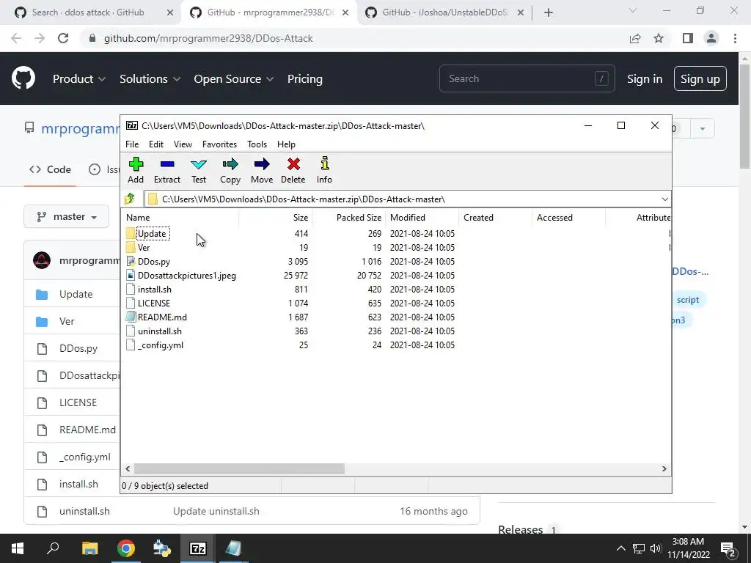Open Update folder in GitHub file list
Viewport: 751px width, 563px height.
(x=76, y=294)
